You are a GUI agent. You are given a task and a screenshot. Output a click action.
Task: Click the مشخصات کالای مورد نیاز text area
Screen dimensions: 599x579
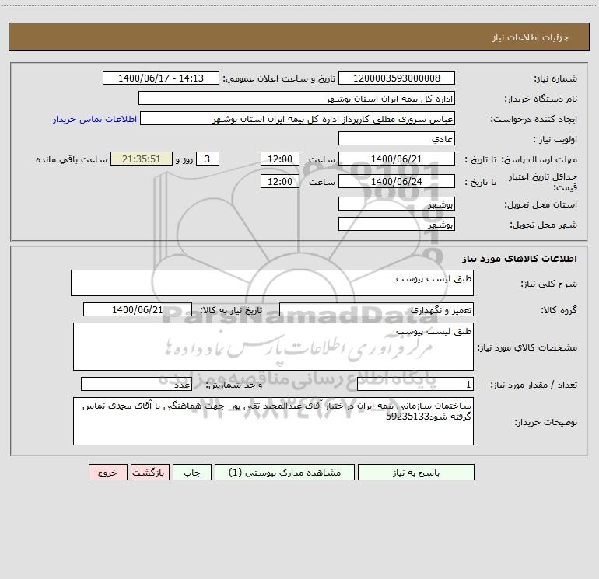pos(273,347)
